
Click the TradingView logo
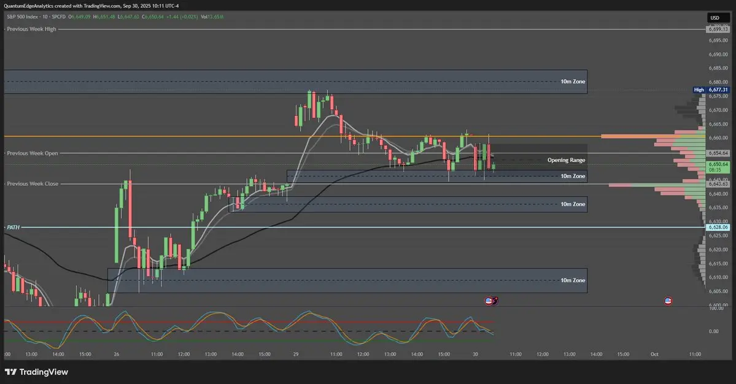tap(37, 372)
